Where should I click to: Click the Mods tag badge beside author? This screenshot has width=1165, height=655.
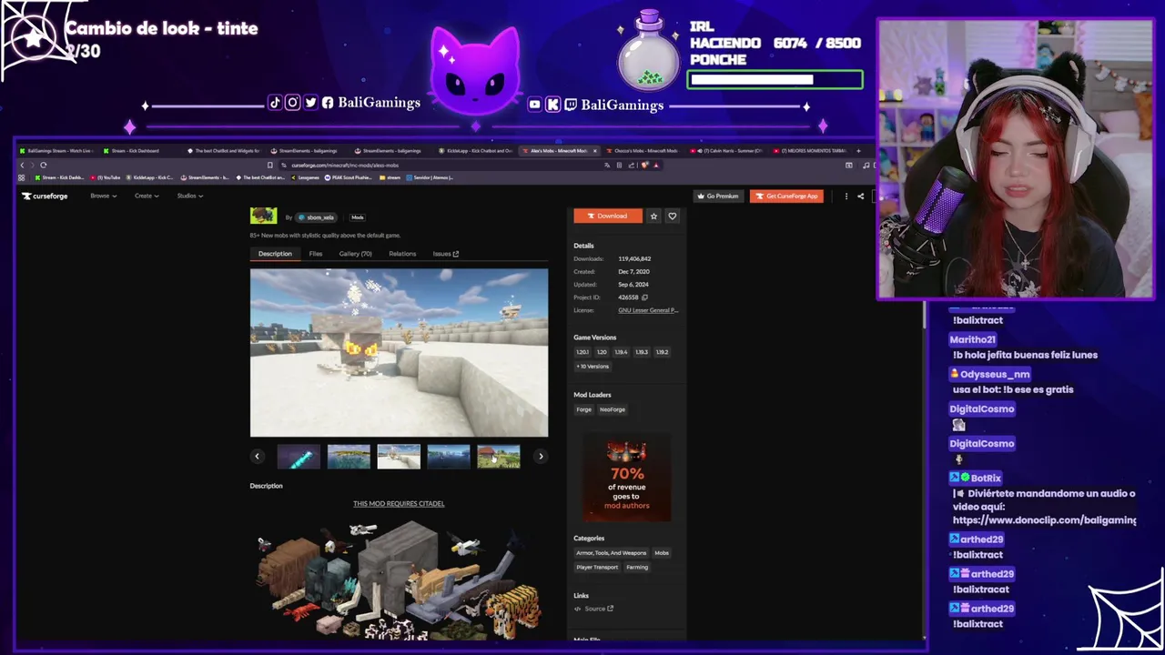[358, 217]
